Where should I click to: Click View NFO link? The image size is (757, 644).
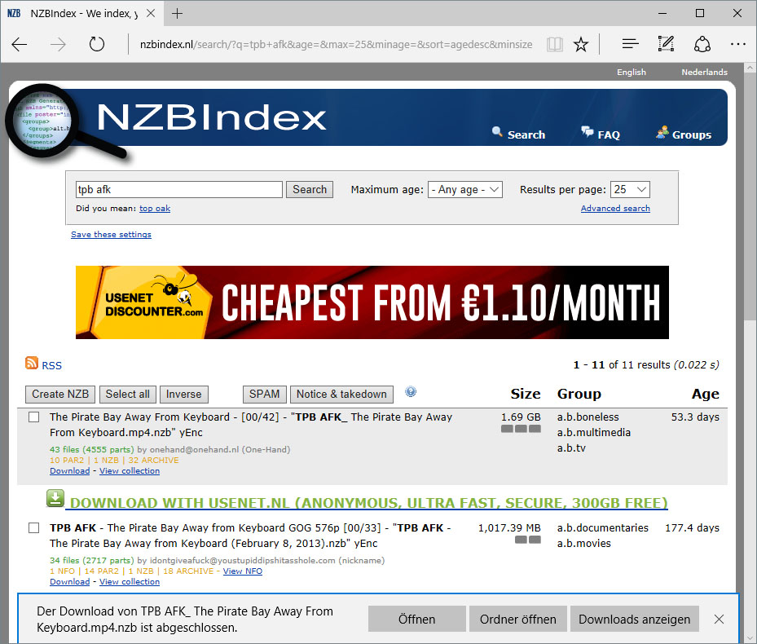coord(242,571)
